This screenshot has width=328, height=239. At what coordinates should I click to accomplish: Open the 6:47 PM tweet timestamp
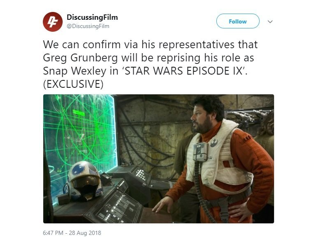tap(53, 233)
